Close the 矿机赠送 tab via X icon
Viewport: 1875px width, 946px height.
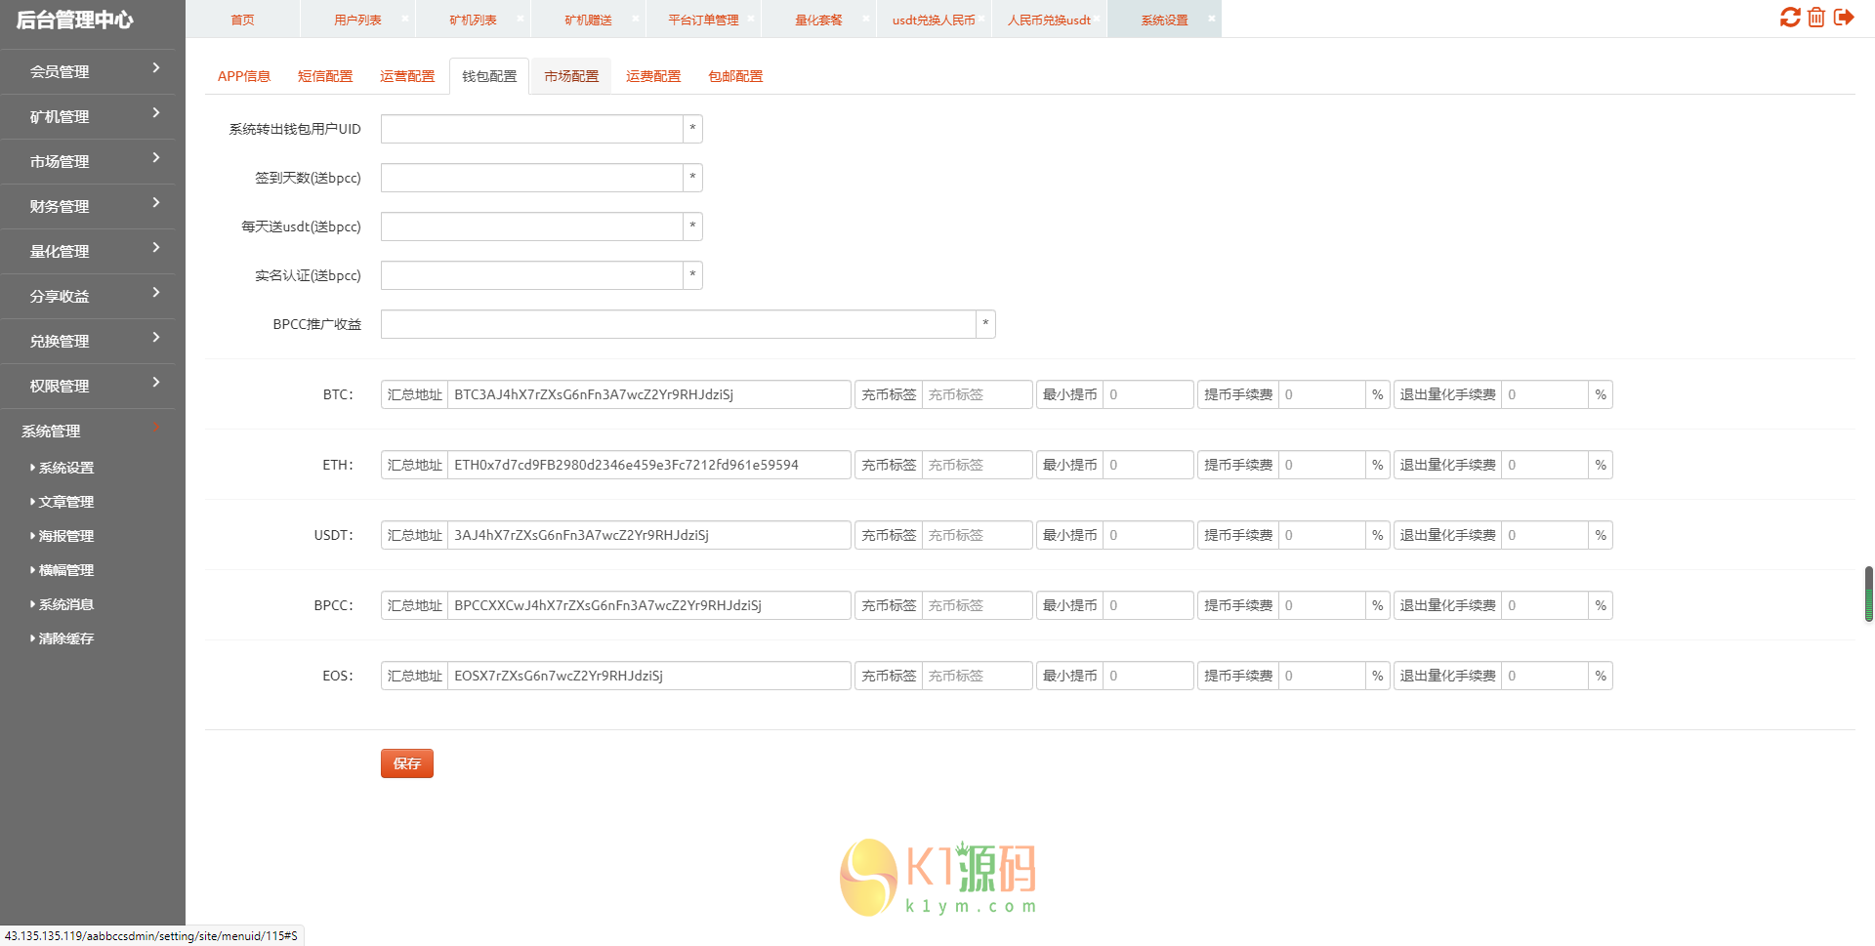tap(636, 19)
